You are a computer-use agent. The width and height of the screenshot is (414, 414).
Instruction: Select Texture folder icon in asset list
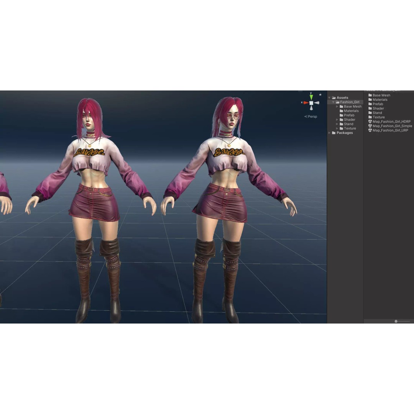pos(370,117)
